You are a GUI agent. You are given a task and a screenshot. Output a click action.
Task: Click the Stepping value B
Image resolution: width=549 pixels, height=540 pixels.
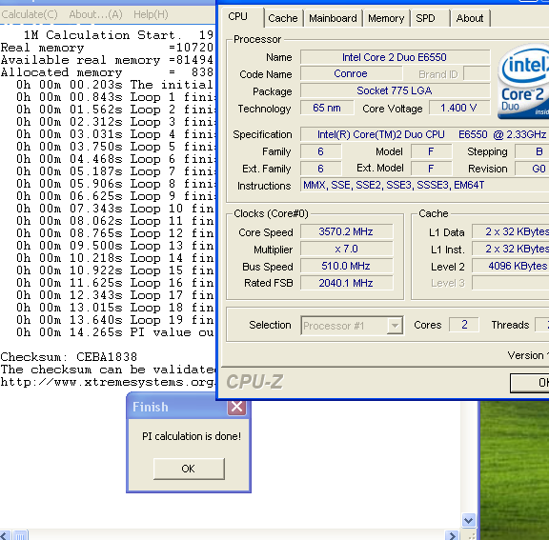click(532, 151)
